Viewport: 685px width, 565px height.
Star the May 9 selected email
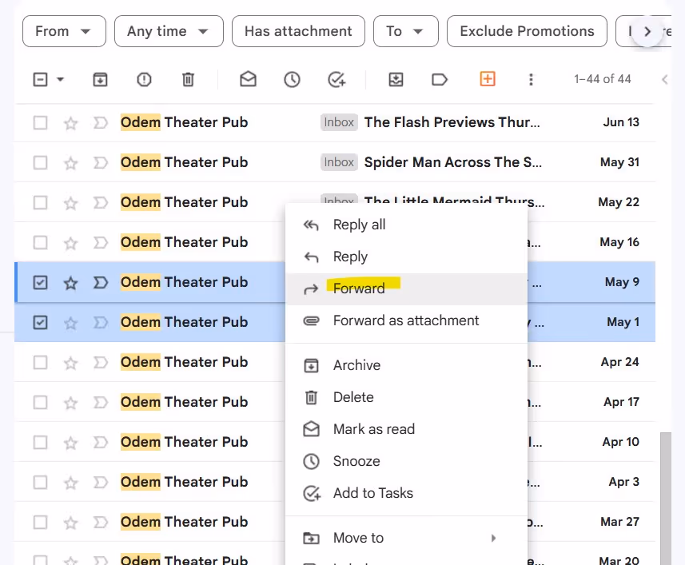pyautogui.click(x=71, y=283)
